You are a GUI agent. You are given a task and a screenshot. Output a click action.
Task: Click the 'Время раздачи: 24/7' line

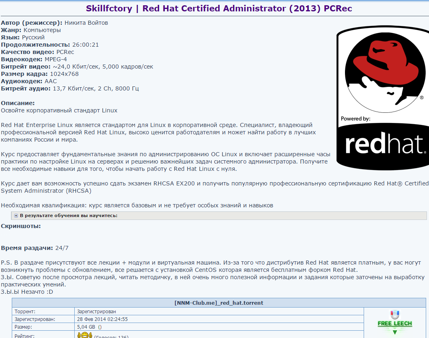click(x=35, y=248)
